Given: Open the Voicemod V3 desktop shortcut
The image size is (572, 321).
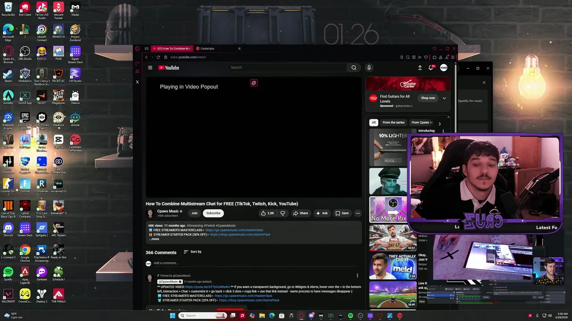Looking at the screenshot, I should pos(59,185).
